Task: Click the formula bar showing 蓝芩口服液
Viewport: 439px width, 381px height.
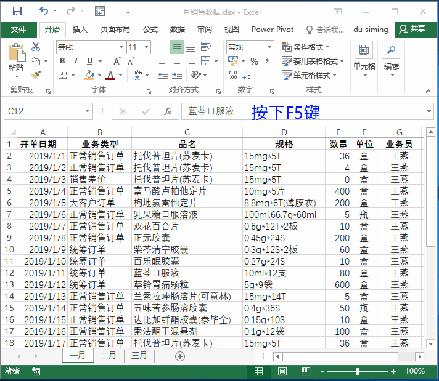Action: pos(303,111)
